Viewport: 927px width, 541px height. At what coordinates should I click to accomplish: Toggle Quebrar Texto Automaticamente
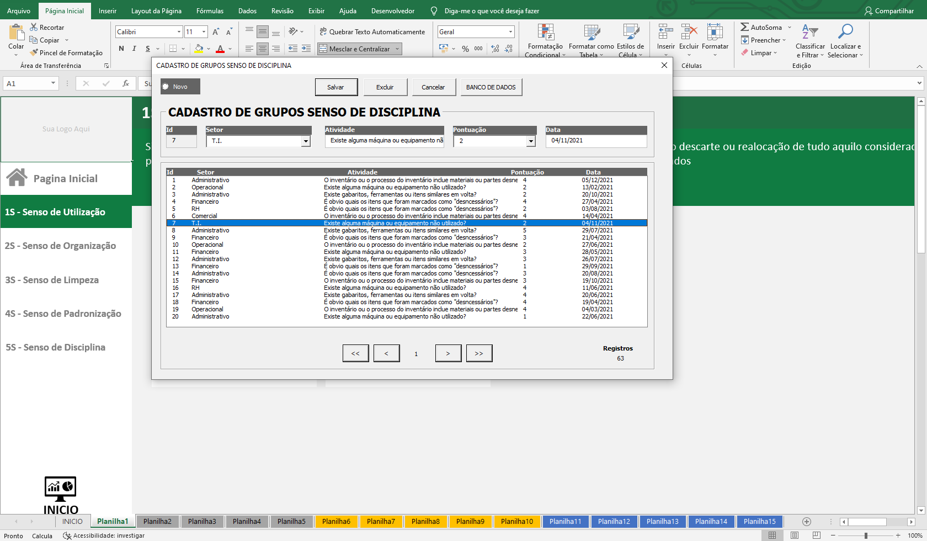372,32
